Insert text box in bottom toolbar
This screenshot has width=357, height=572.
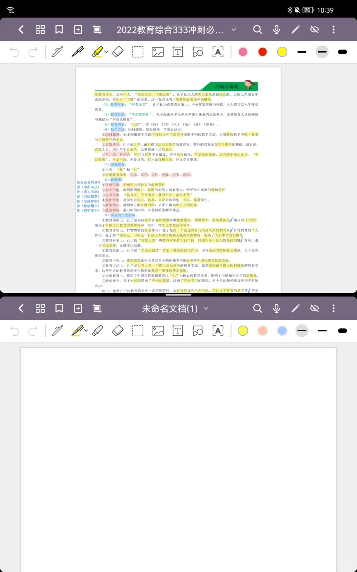[178, 331]
